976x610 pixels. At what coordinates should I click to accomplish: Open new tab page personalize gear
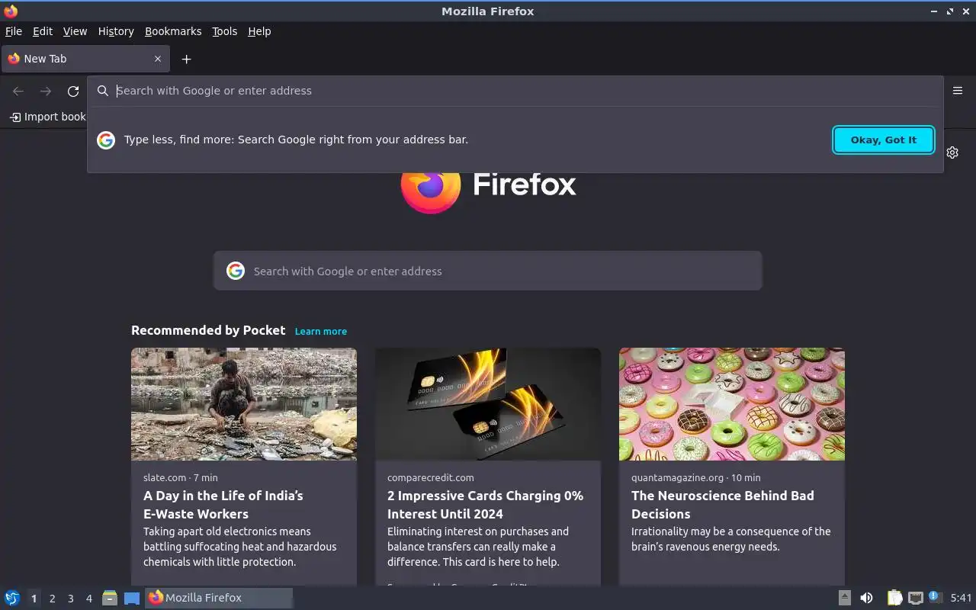(952, 152)
